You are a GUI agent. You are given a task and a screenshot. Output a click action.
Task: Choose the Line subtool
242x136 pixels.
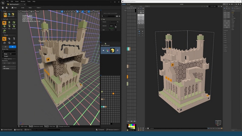pos(9,23)
